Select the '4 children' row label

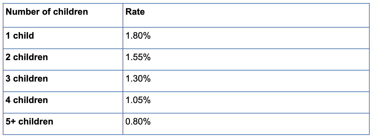tap(27, 100)
